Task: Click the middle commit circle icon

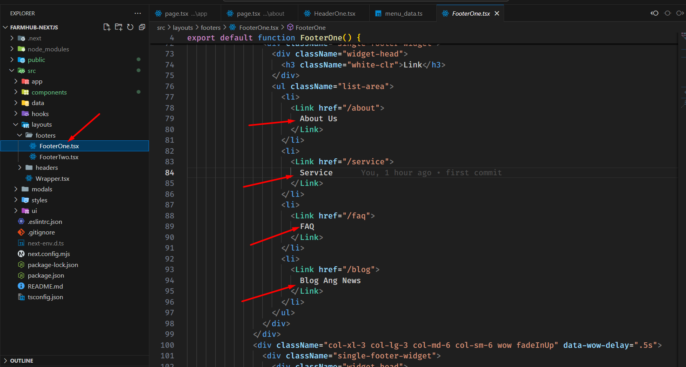Action: [x=667, y=13]
